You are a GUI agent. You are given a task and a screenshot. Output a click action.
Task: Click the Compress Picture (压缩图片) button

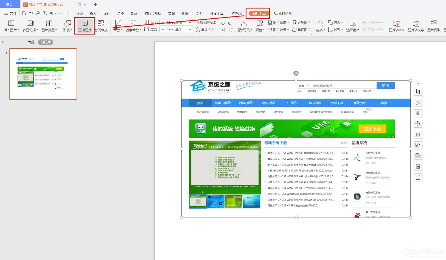85,26
